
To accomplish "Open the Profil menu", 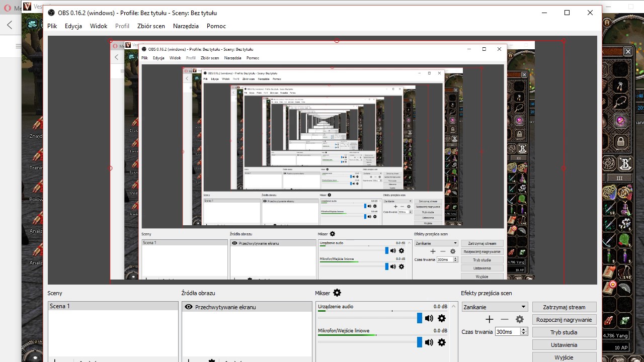I will (x=122, y=26).
